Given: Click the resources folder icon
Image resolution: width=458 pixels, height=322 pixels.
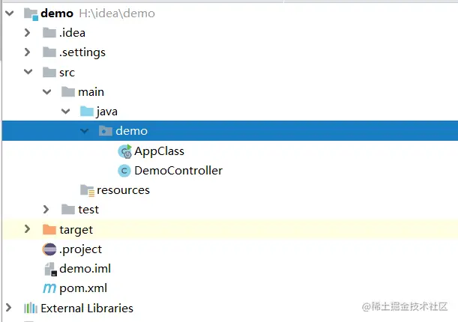Looking at the screenshot, I should coord(87,190).
